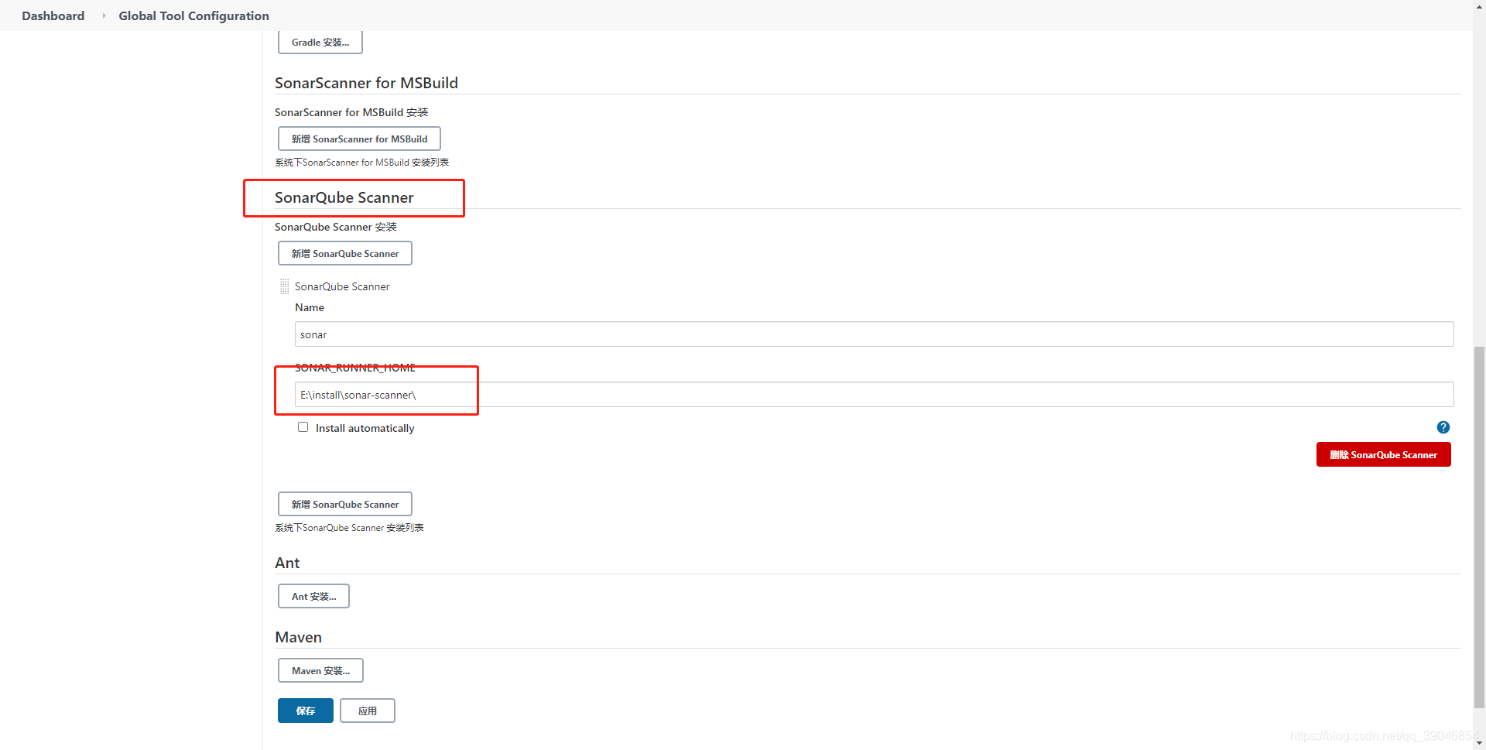Apply changes with 应用 button
The height and width of the screenshot is (750, 1486).
[368, 711]
